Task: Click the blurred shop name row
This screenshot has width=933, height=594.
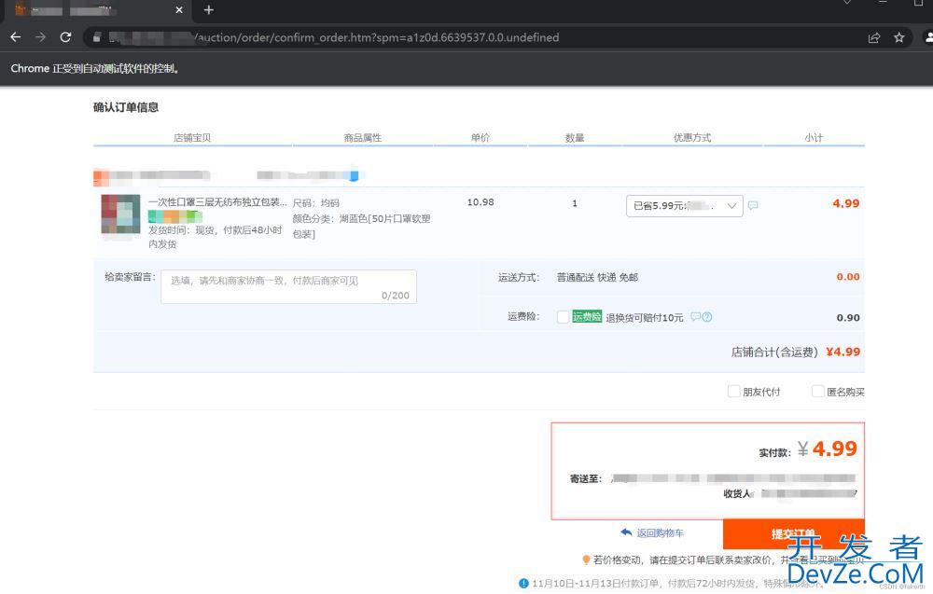Action: click(152, 175)
